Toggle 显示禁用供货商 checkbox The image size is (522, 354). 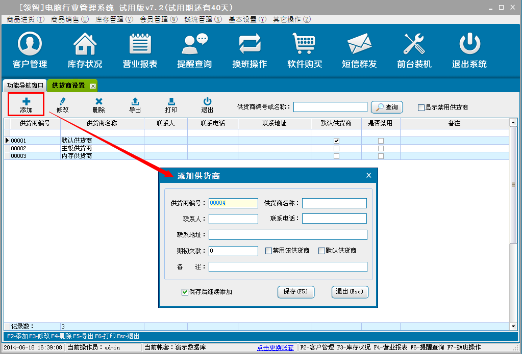pos(421,107)
